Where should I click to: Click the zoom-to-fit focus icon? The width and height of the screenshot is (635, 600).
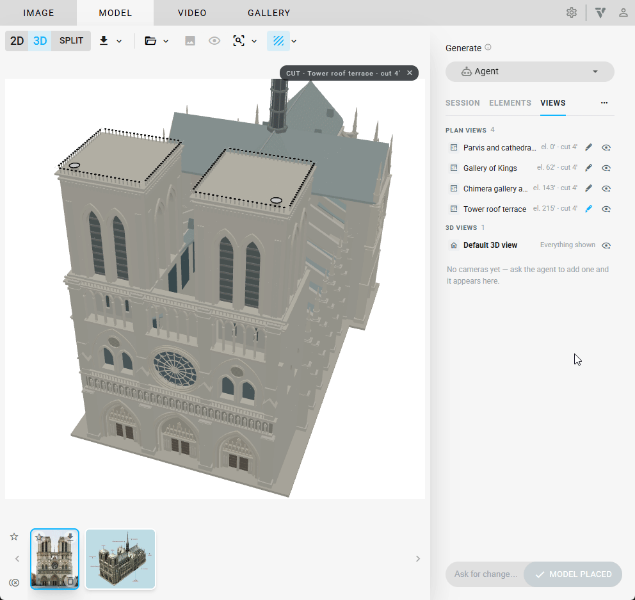[x=239, y=40]
